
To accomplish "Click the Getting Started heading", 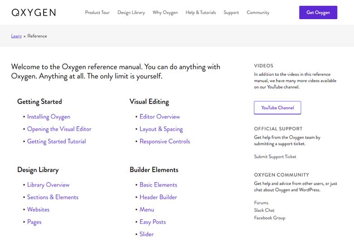I will pyautogui.click(x=39, y=102).
